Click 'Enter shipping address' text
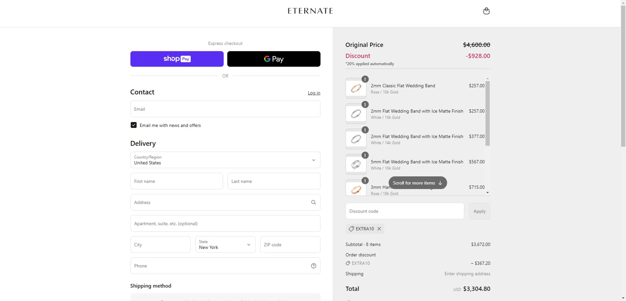Screen dimensions: 626x301 click(x=467, y=274)
